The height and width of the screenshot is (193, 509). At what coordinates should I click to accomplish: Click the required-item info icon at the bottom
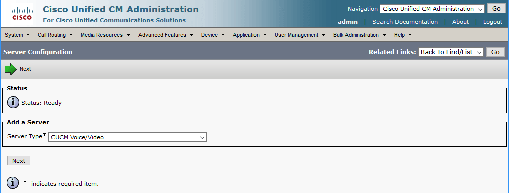(x=13, y=183)
